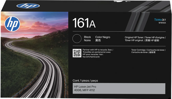Click the winding road landscape picture
Viewport: 172px width, 99px height.
point(34,55)
